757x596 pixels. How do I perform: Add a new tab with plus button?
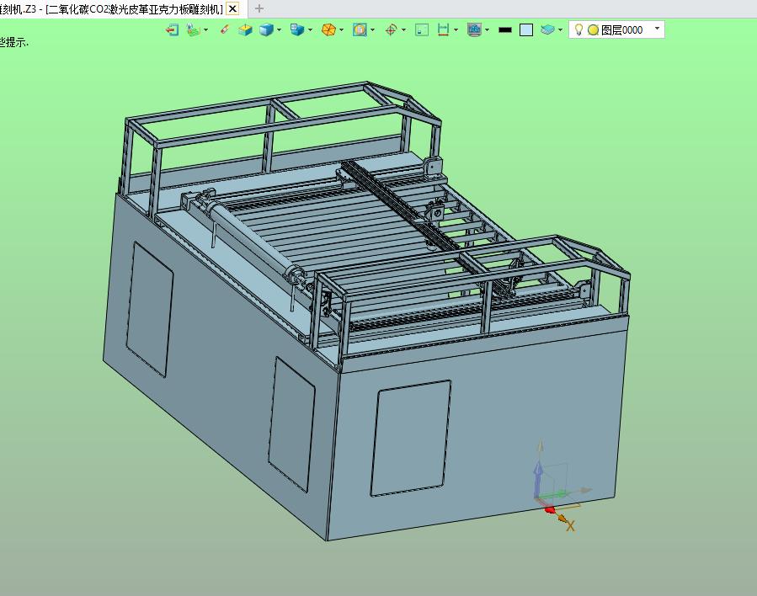(259, 8)
